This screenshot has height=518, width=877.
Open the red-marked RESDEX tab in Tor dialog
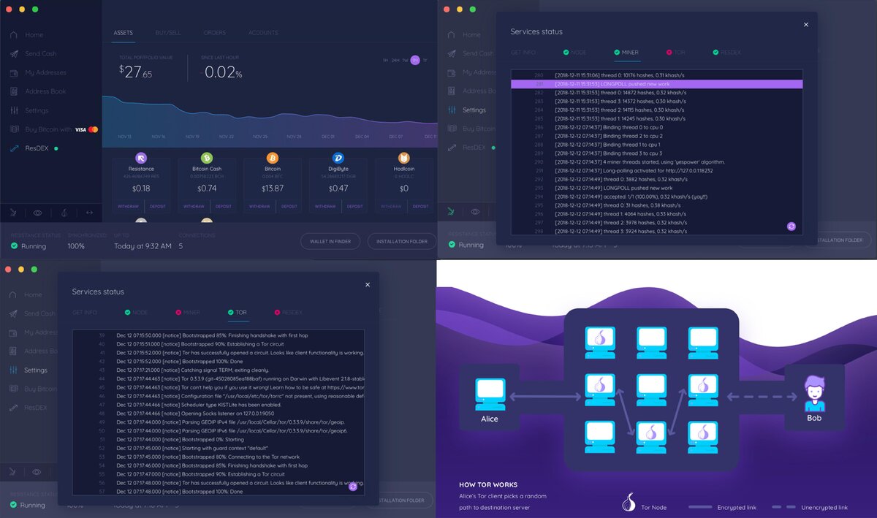287,313
